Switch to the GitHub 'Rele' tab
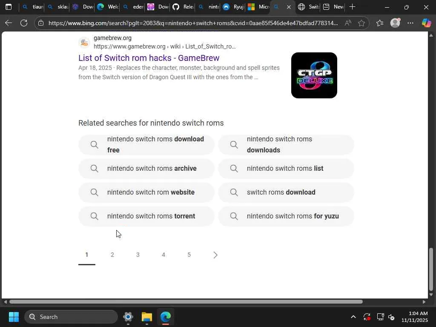Image resolution: width=436 pixels, height=327 pixels. [x=184, y=7]
